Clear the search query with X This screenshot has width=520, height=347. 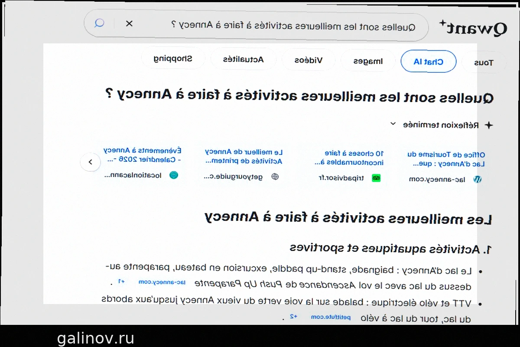click(x=129, y=23)
